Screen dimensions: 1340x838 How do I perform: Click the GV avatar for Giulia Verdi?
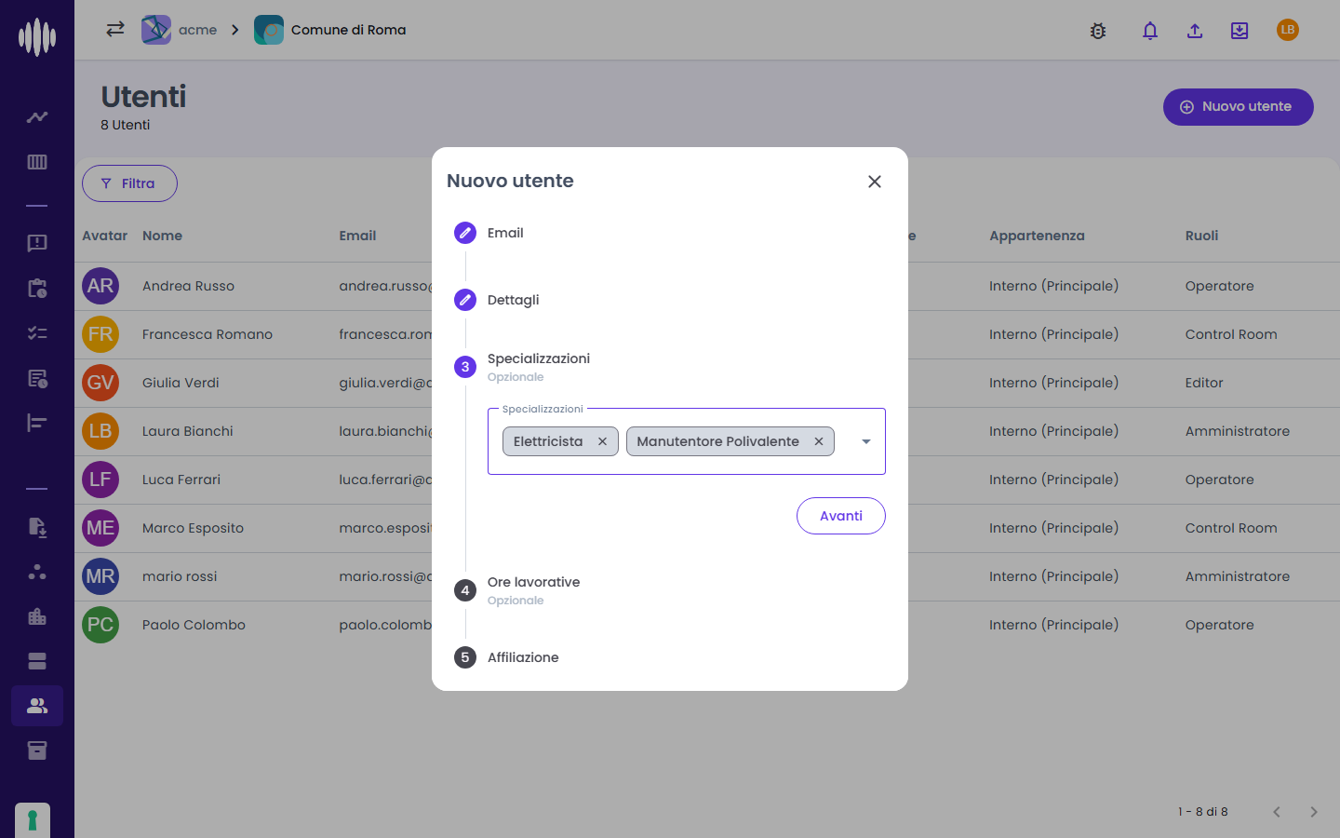tap(100, 383)
